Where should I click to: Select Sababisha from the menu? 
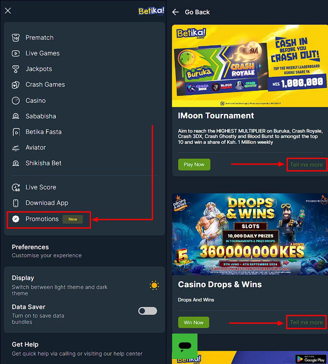[x=41, y=116]
